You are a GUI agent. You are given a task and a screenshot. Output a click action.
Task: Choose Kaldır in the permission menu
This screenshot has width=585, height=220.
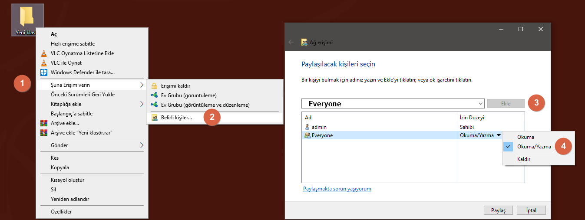coord(539,159)
